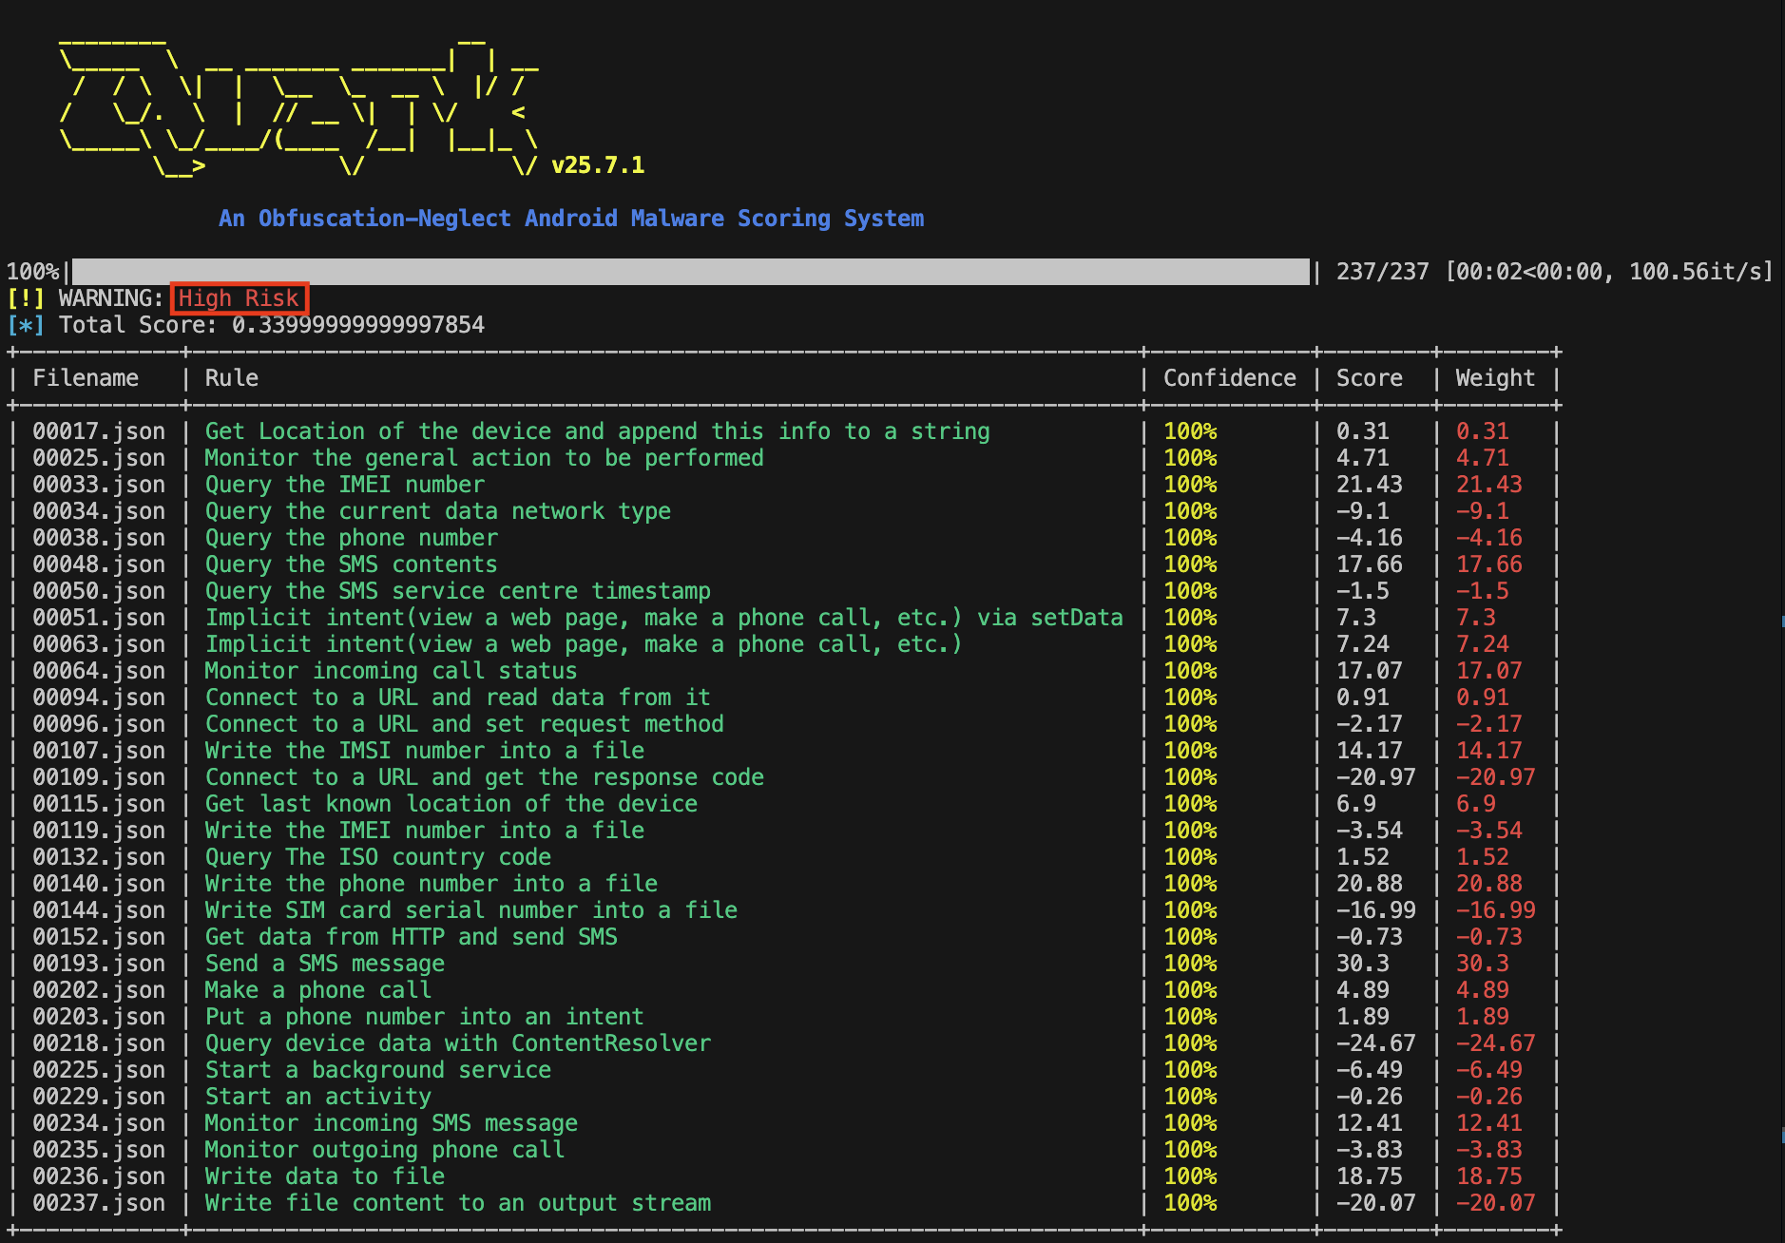The width and height of the screenshot is (1785, 1243).
Task: Click rule 'Monitor the general action to be performed'
Action: click(x=485, y=458)
